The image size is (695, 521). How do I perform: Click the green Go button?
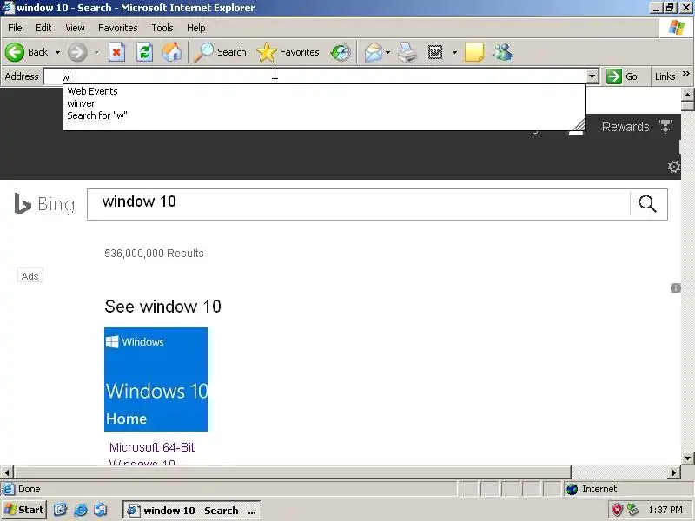click(622, 76)
